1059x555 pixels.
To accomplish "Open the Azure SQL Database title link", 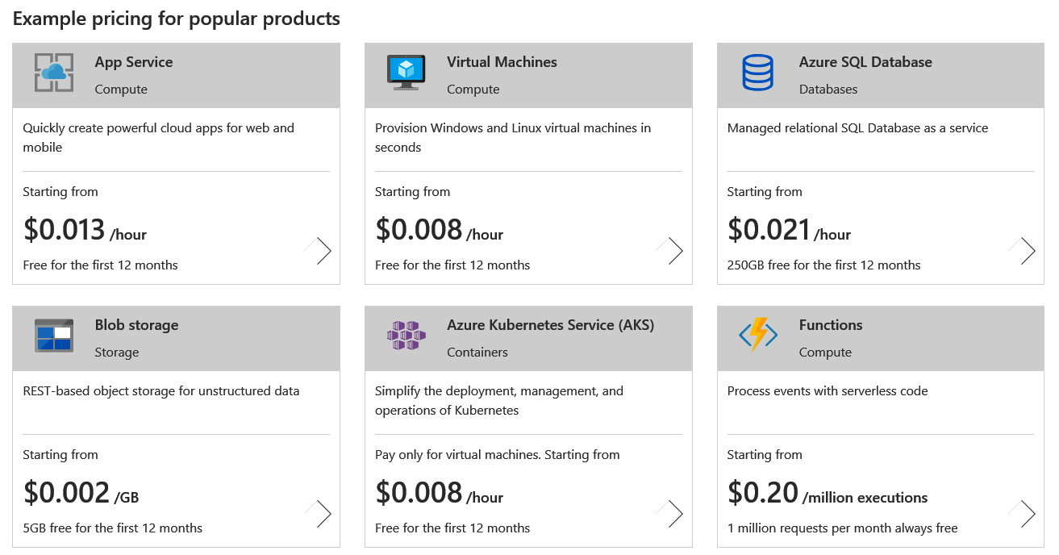I will click(x=865, y=62).
